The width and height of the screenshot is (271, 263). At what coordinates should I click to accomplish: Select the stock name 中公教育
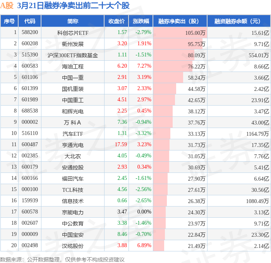coord(73,224)
